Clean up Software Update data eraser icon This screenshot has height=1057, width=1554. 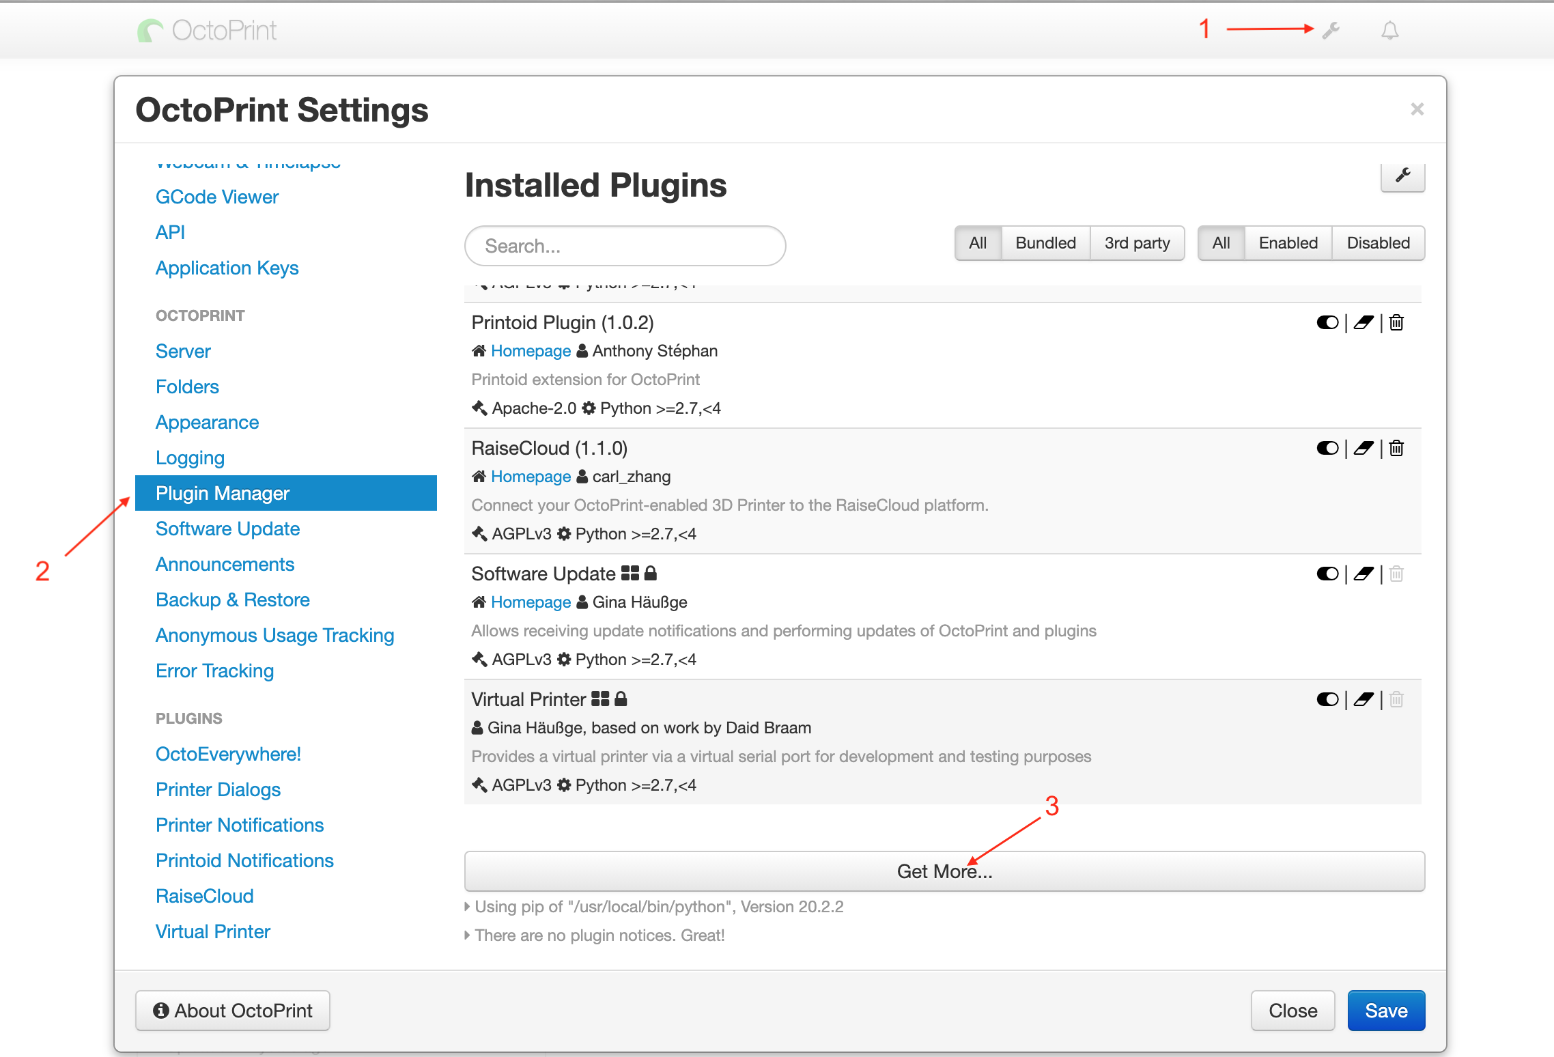(x=1364, y=574)
